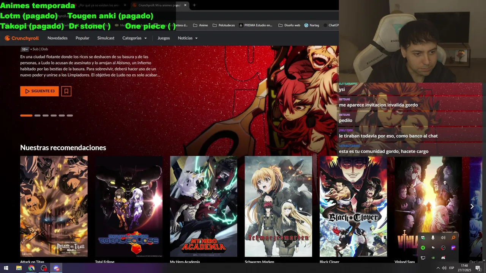The width and height of the screenshot is (486, 273).
Task: Open the Novedades menu item
Action: [57, 38]
